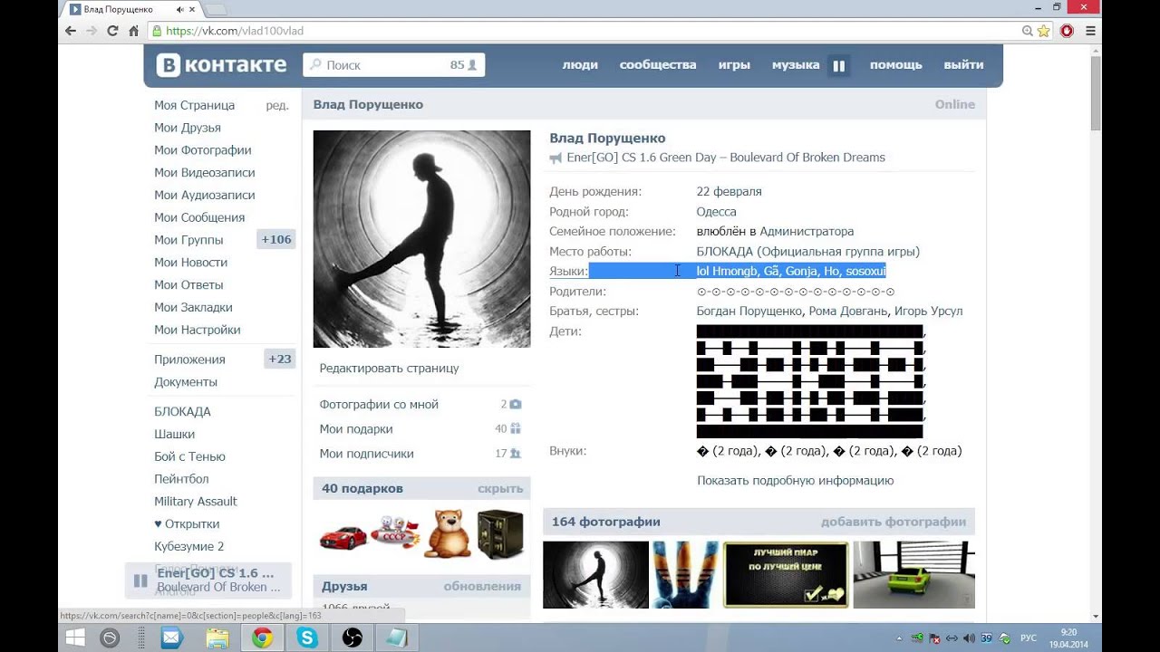Click the РУС language indicator
Screen dimensions: 1160x652
[1029, 638]
